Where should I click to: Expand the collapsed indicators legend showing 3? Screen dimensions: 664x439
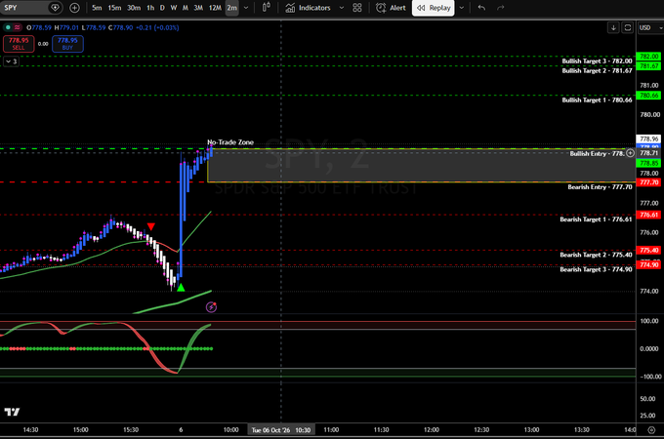[12, 61]
